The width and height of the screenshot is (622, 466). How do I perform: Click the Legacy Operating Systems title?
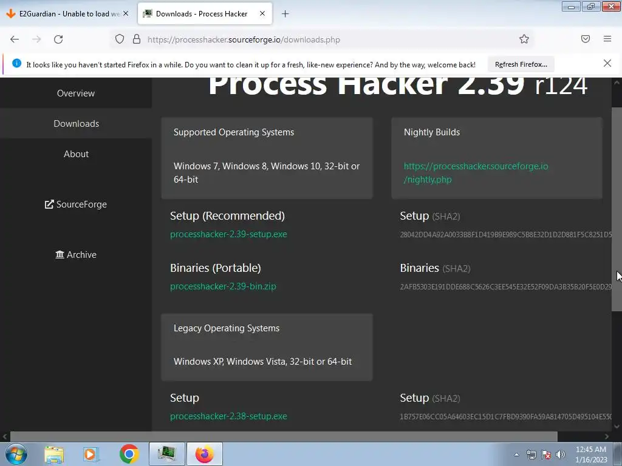point(227,328)
